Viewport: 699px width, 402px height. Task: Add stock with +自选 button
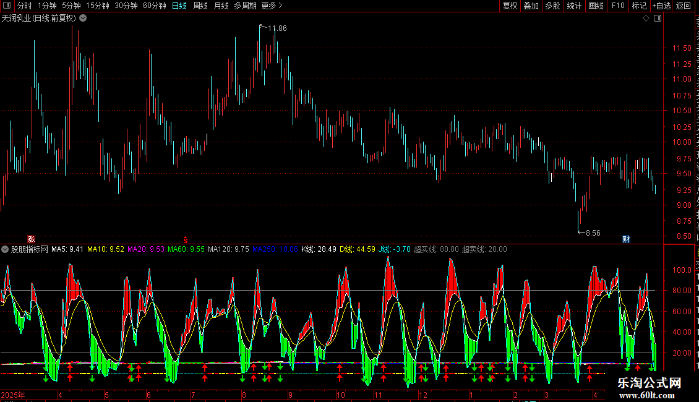point(661,6)
